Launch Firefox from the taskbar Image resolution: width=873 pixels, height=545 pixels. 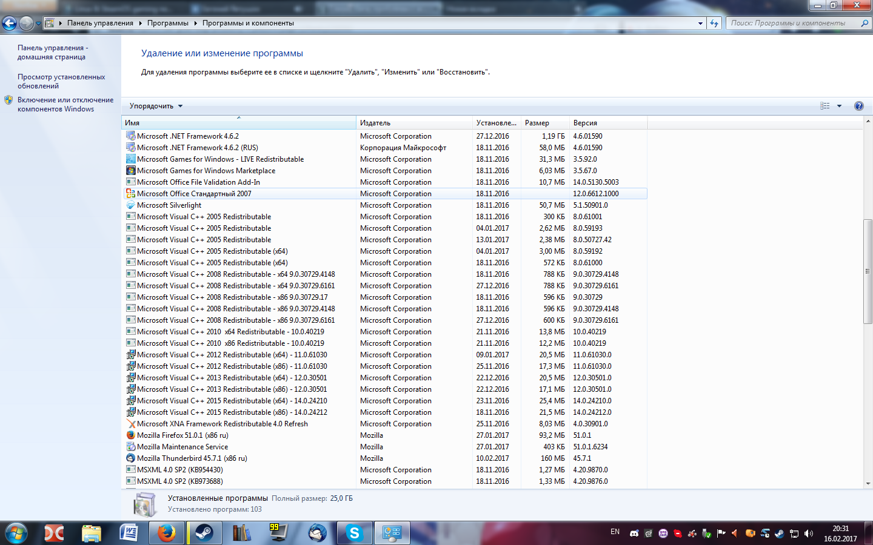click(166, 533)
